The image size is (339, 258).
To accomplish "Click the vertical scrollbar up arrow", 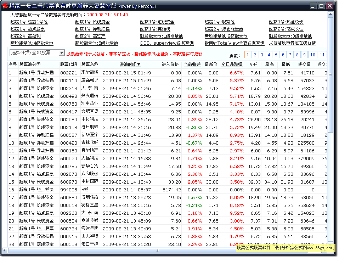I will click(330, 15).
